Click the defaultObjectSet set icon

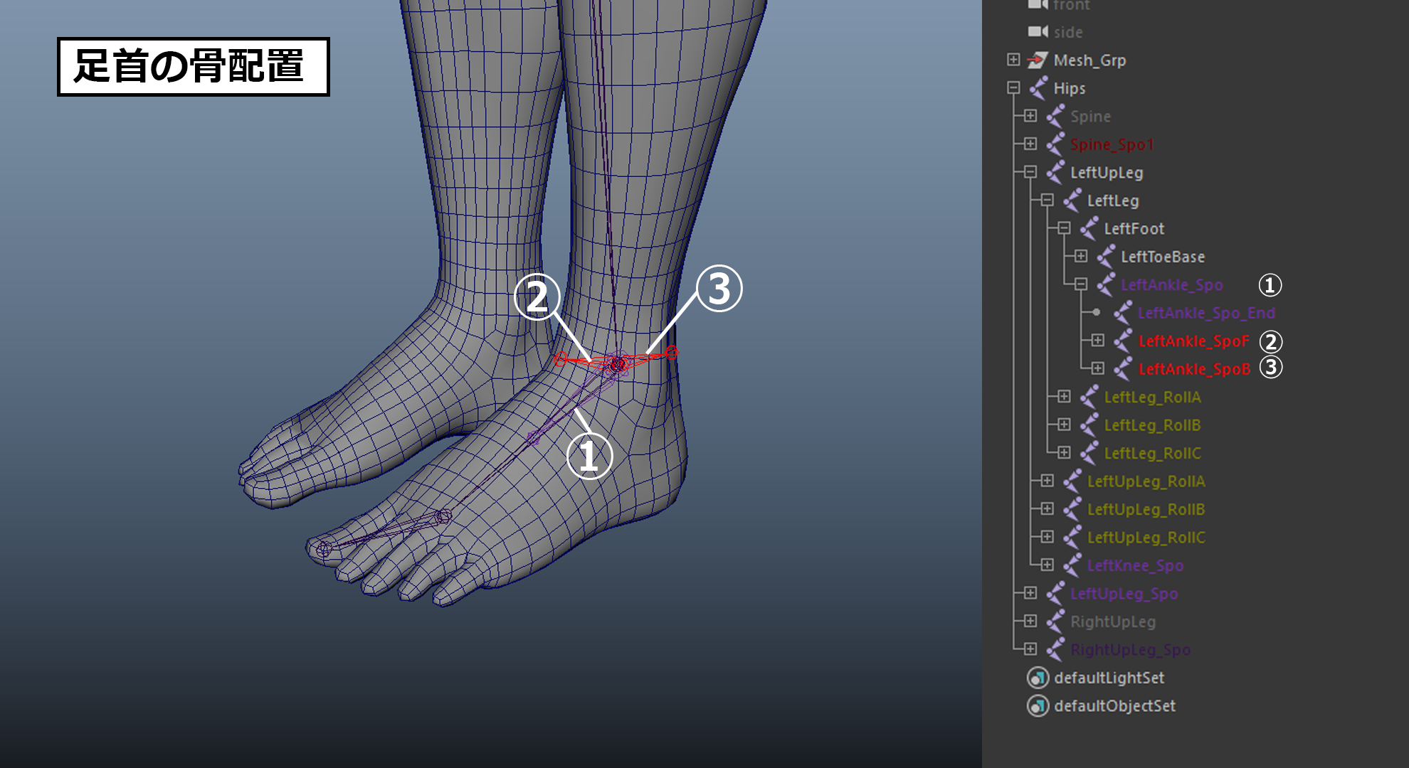1038,706
